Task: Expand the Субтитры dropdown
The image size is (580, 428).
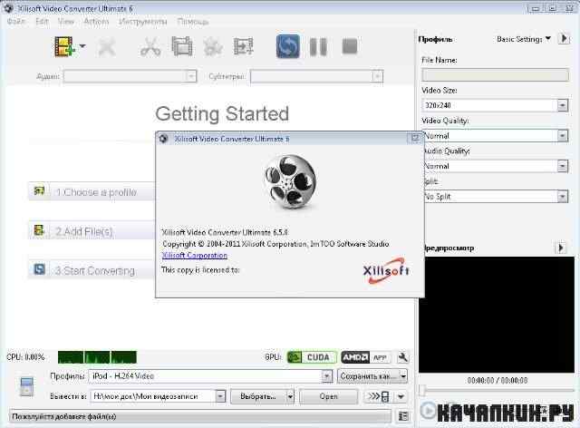Action: (x=377, y=76)
